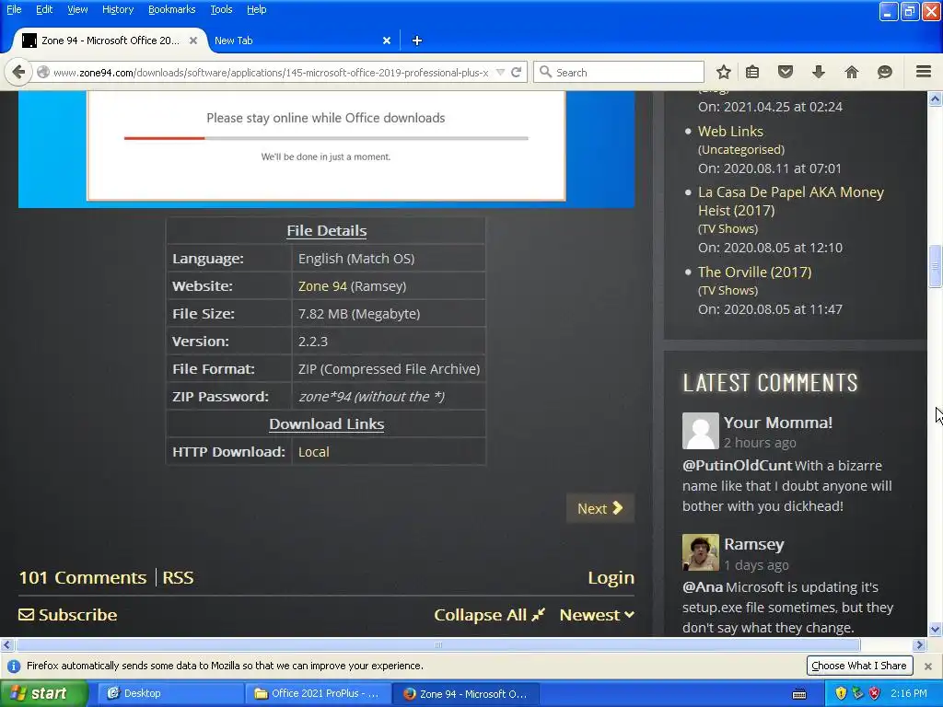Open The Orville (2017) link
The height and width of the screenshot is (707, 943).
[754, 272]
